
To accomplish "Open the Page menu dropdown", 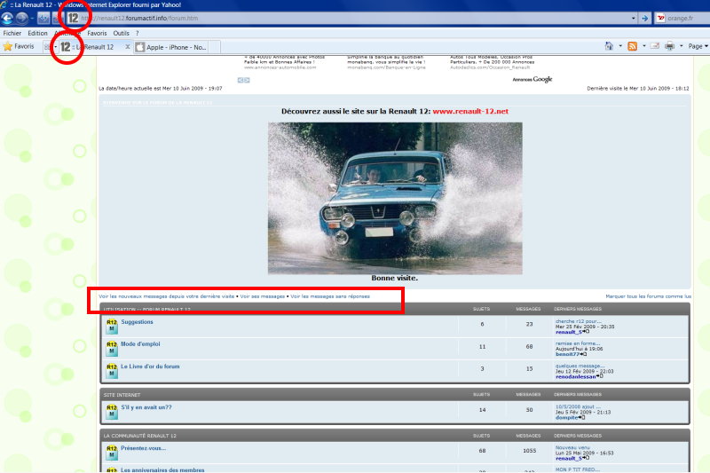I will point(698,46).
